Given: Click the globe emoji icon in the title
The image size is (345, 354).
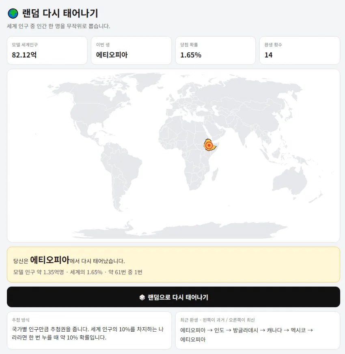Looking at the screenshot, I should tap(13, 13).
